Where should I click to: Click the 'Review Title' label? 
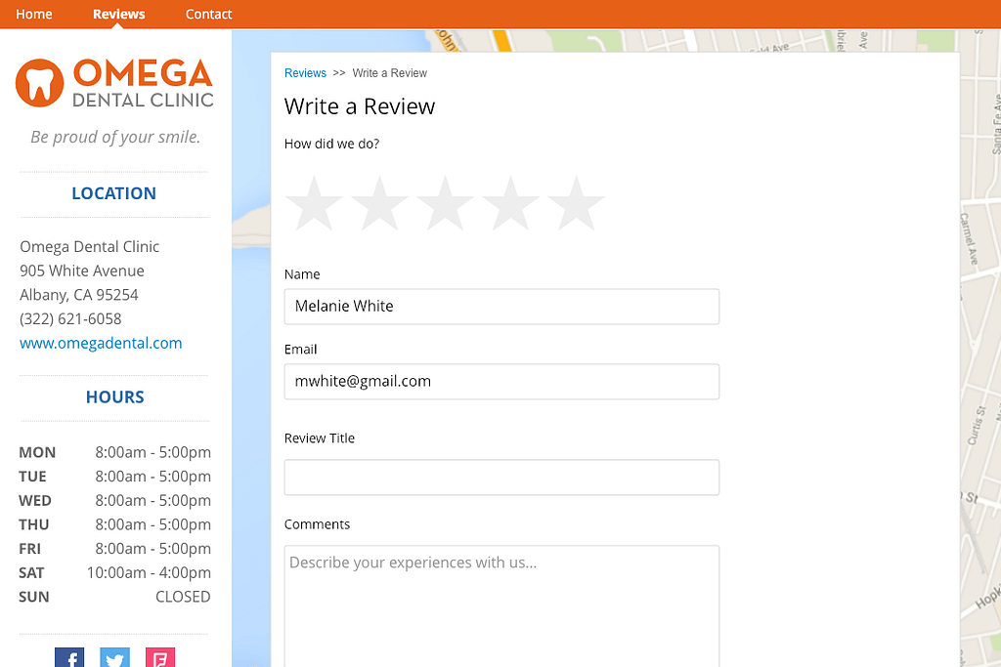click(320, 438)
